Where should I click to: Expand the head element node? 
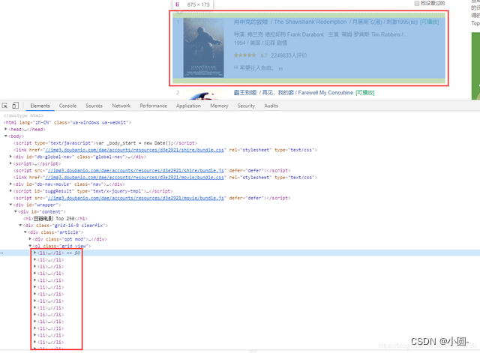click(6, 129)
